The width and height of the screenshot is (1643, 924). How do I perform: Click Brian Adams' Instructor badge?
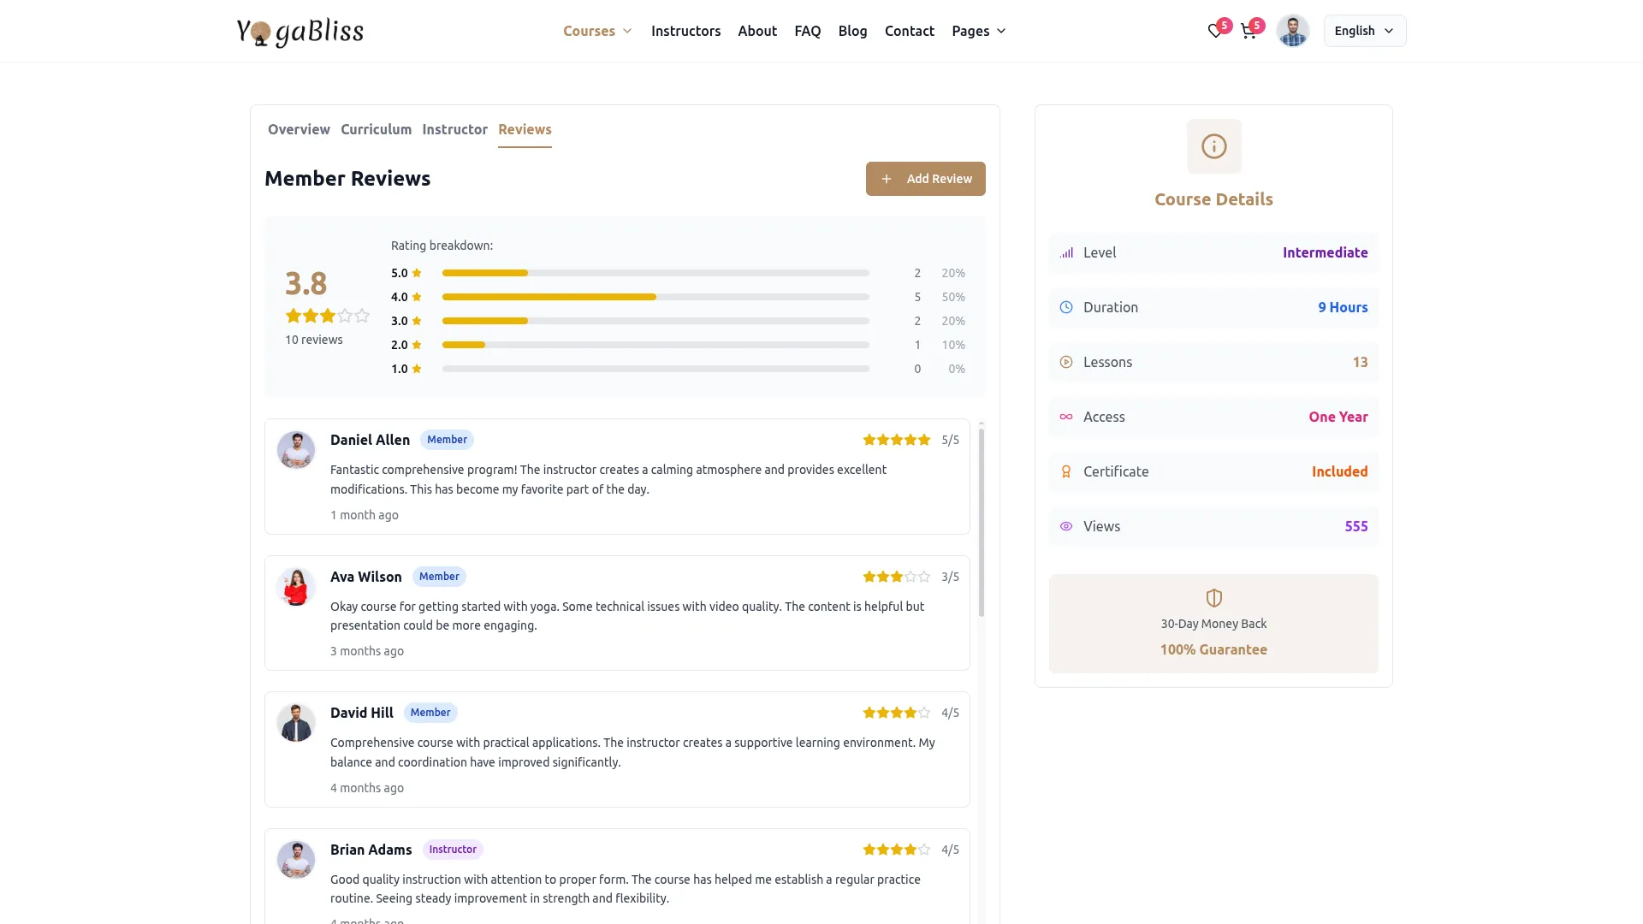coord(453,850)
